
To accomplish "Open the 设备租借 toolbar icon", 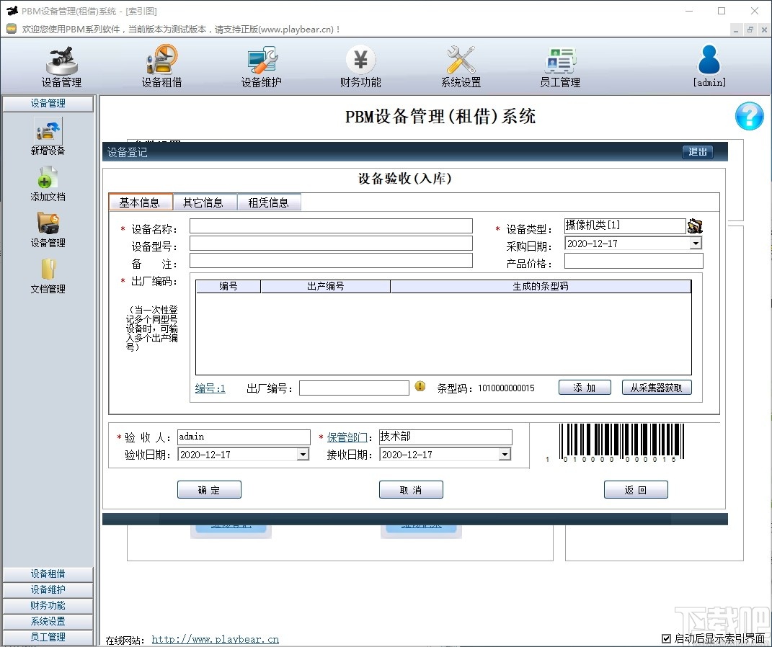I will pos(161,66).
